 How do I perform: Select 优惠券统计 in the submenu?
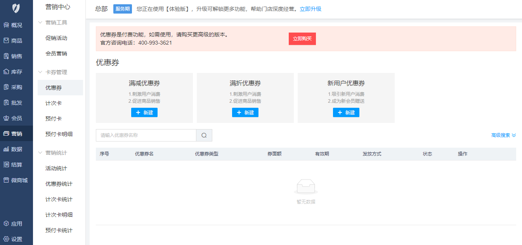(59, 184)
